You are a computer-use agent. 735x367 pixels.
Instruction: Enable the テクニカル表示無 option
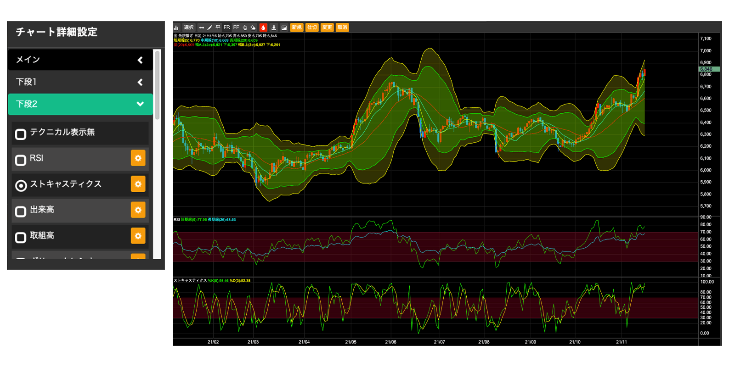click(x=21, y=134)
